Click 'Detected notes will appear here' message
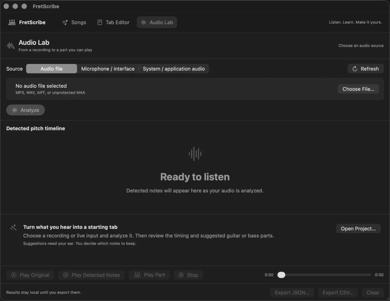The image size is (390, 301). pos(195,191)
